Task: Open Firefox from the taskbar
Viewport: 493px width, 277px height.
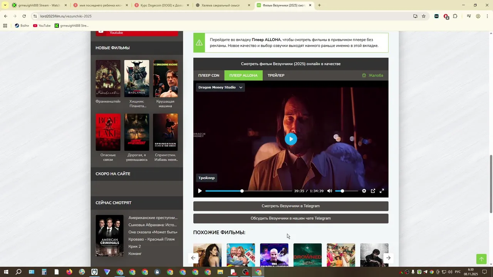Action: click(x=69, y=272)
